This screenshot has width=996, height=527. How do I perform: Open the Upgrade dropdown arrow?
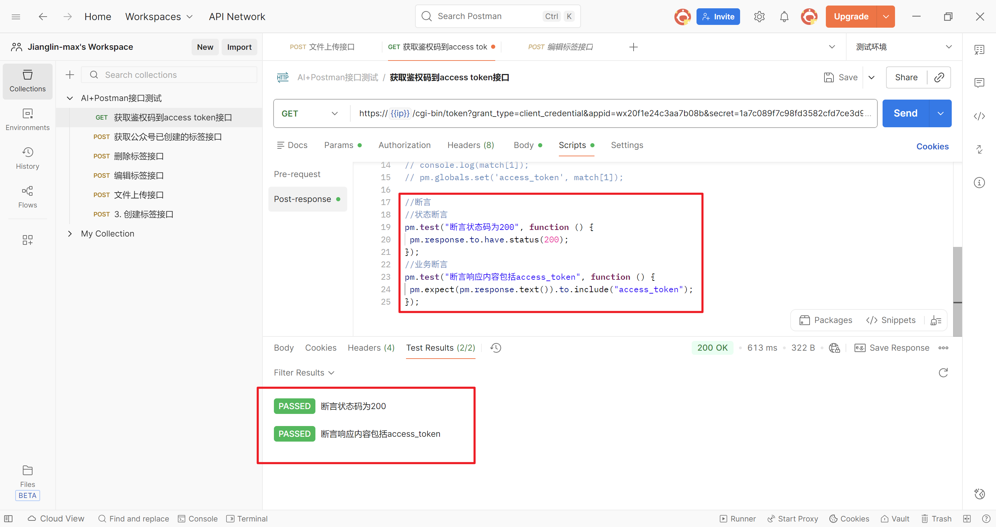886,17
